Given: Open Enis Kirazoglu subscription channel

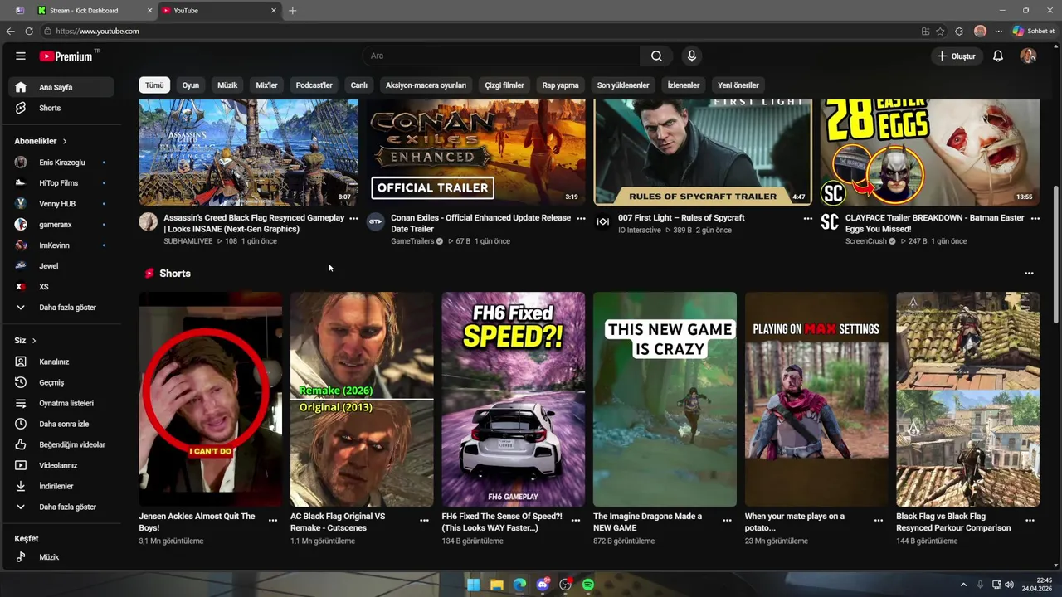Looking at the screenshot, I should (x=61, y=163).
